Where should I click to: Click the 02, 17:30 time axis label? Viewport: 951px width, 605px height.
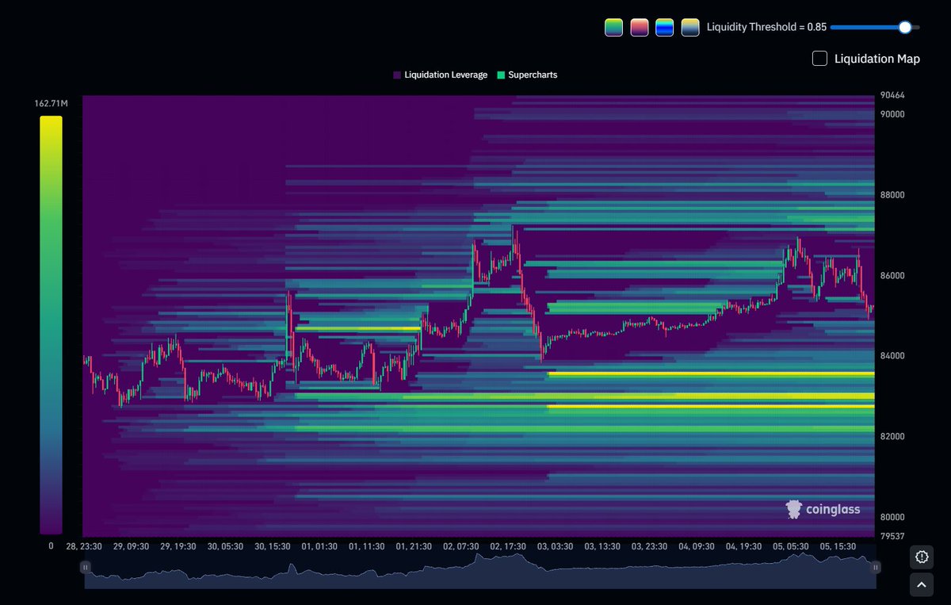click(509, 546)
